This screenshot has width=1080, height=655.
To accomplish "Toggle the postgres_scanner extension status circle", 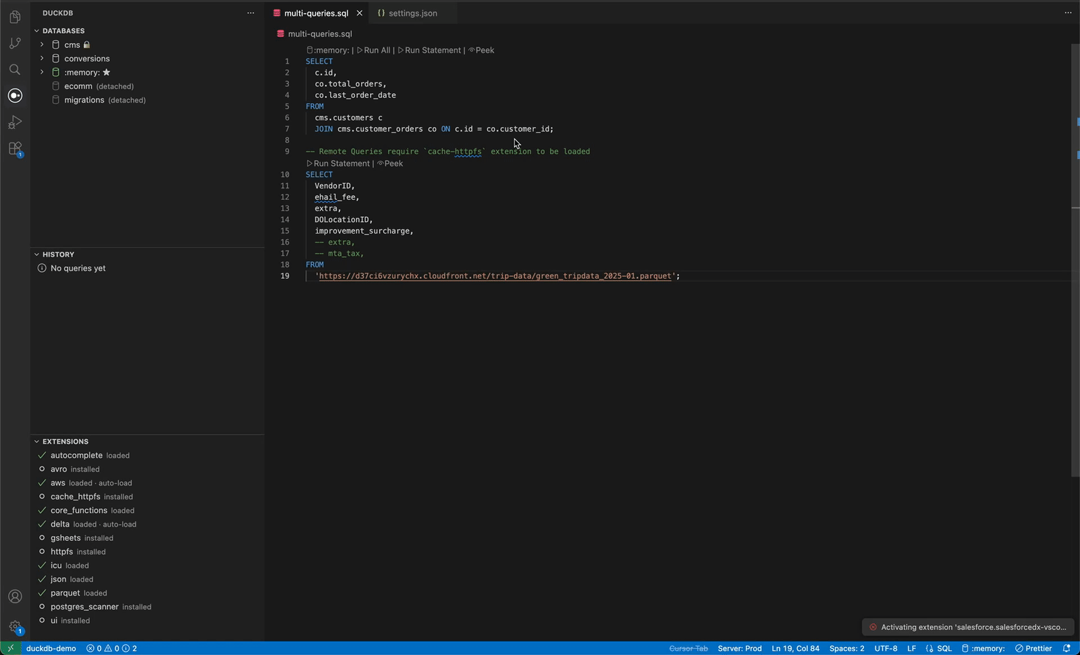I will tap(42, 607).
